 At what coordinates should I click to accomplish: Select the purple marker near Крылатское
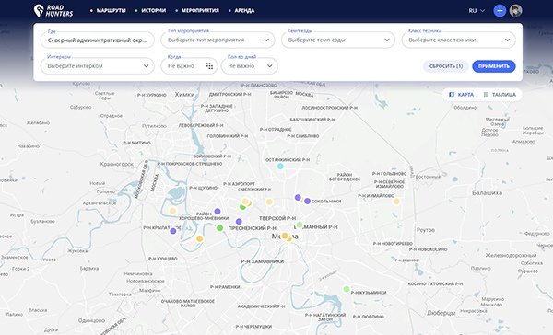[173, 231]
